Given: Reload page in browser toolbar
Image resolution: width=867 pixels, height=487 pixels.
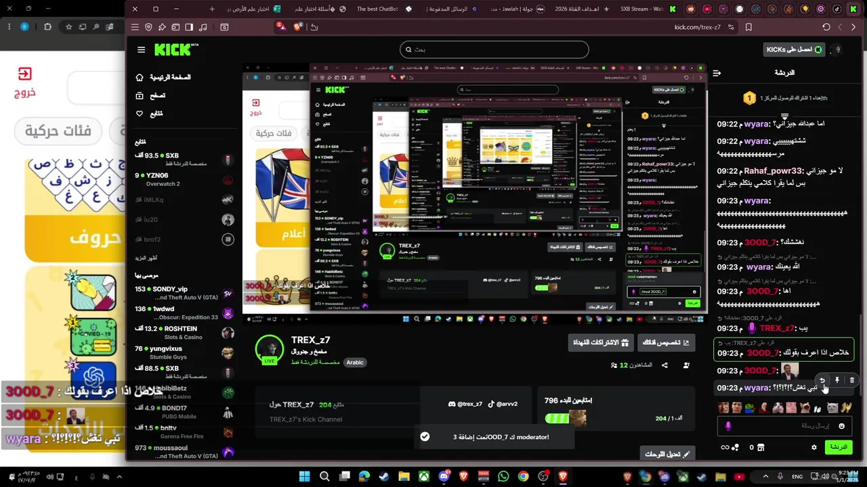Looking at the screenshot, I should coord(826,27).
